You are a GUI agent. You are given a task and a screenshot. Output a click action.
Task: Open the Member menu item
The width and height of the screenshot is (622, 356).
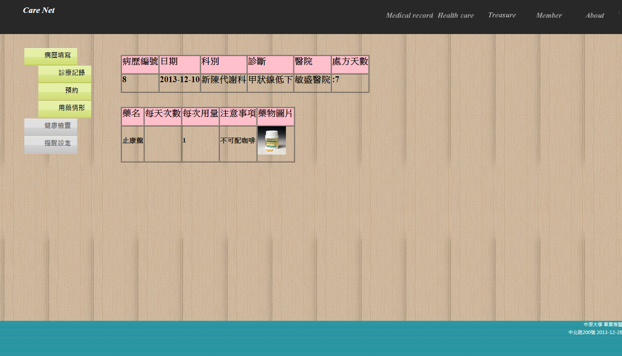coord(549,16)
